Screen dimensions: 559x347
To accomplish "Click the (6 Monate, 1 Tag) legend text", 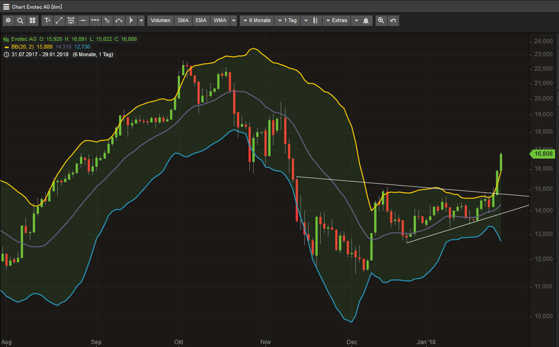I will 93,54.
